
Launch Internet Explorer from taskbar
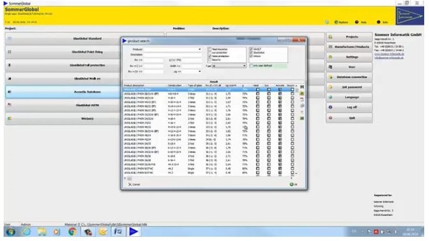pos(27,232)
